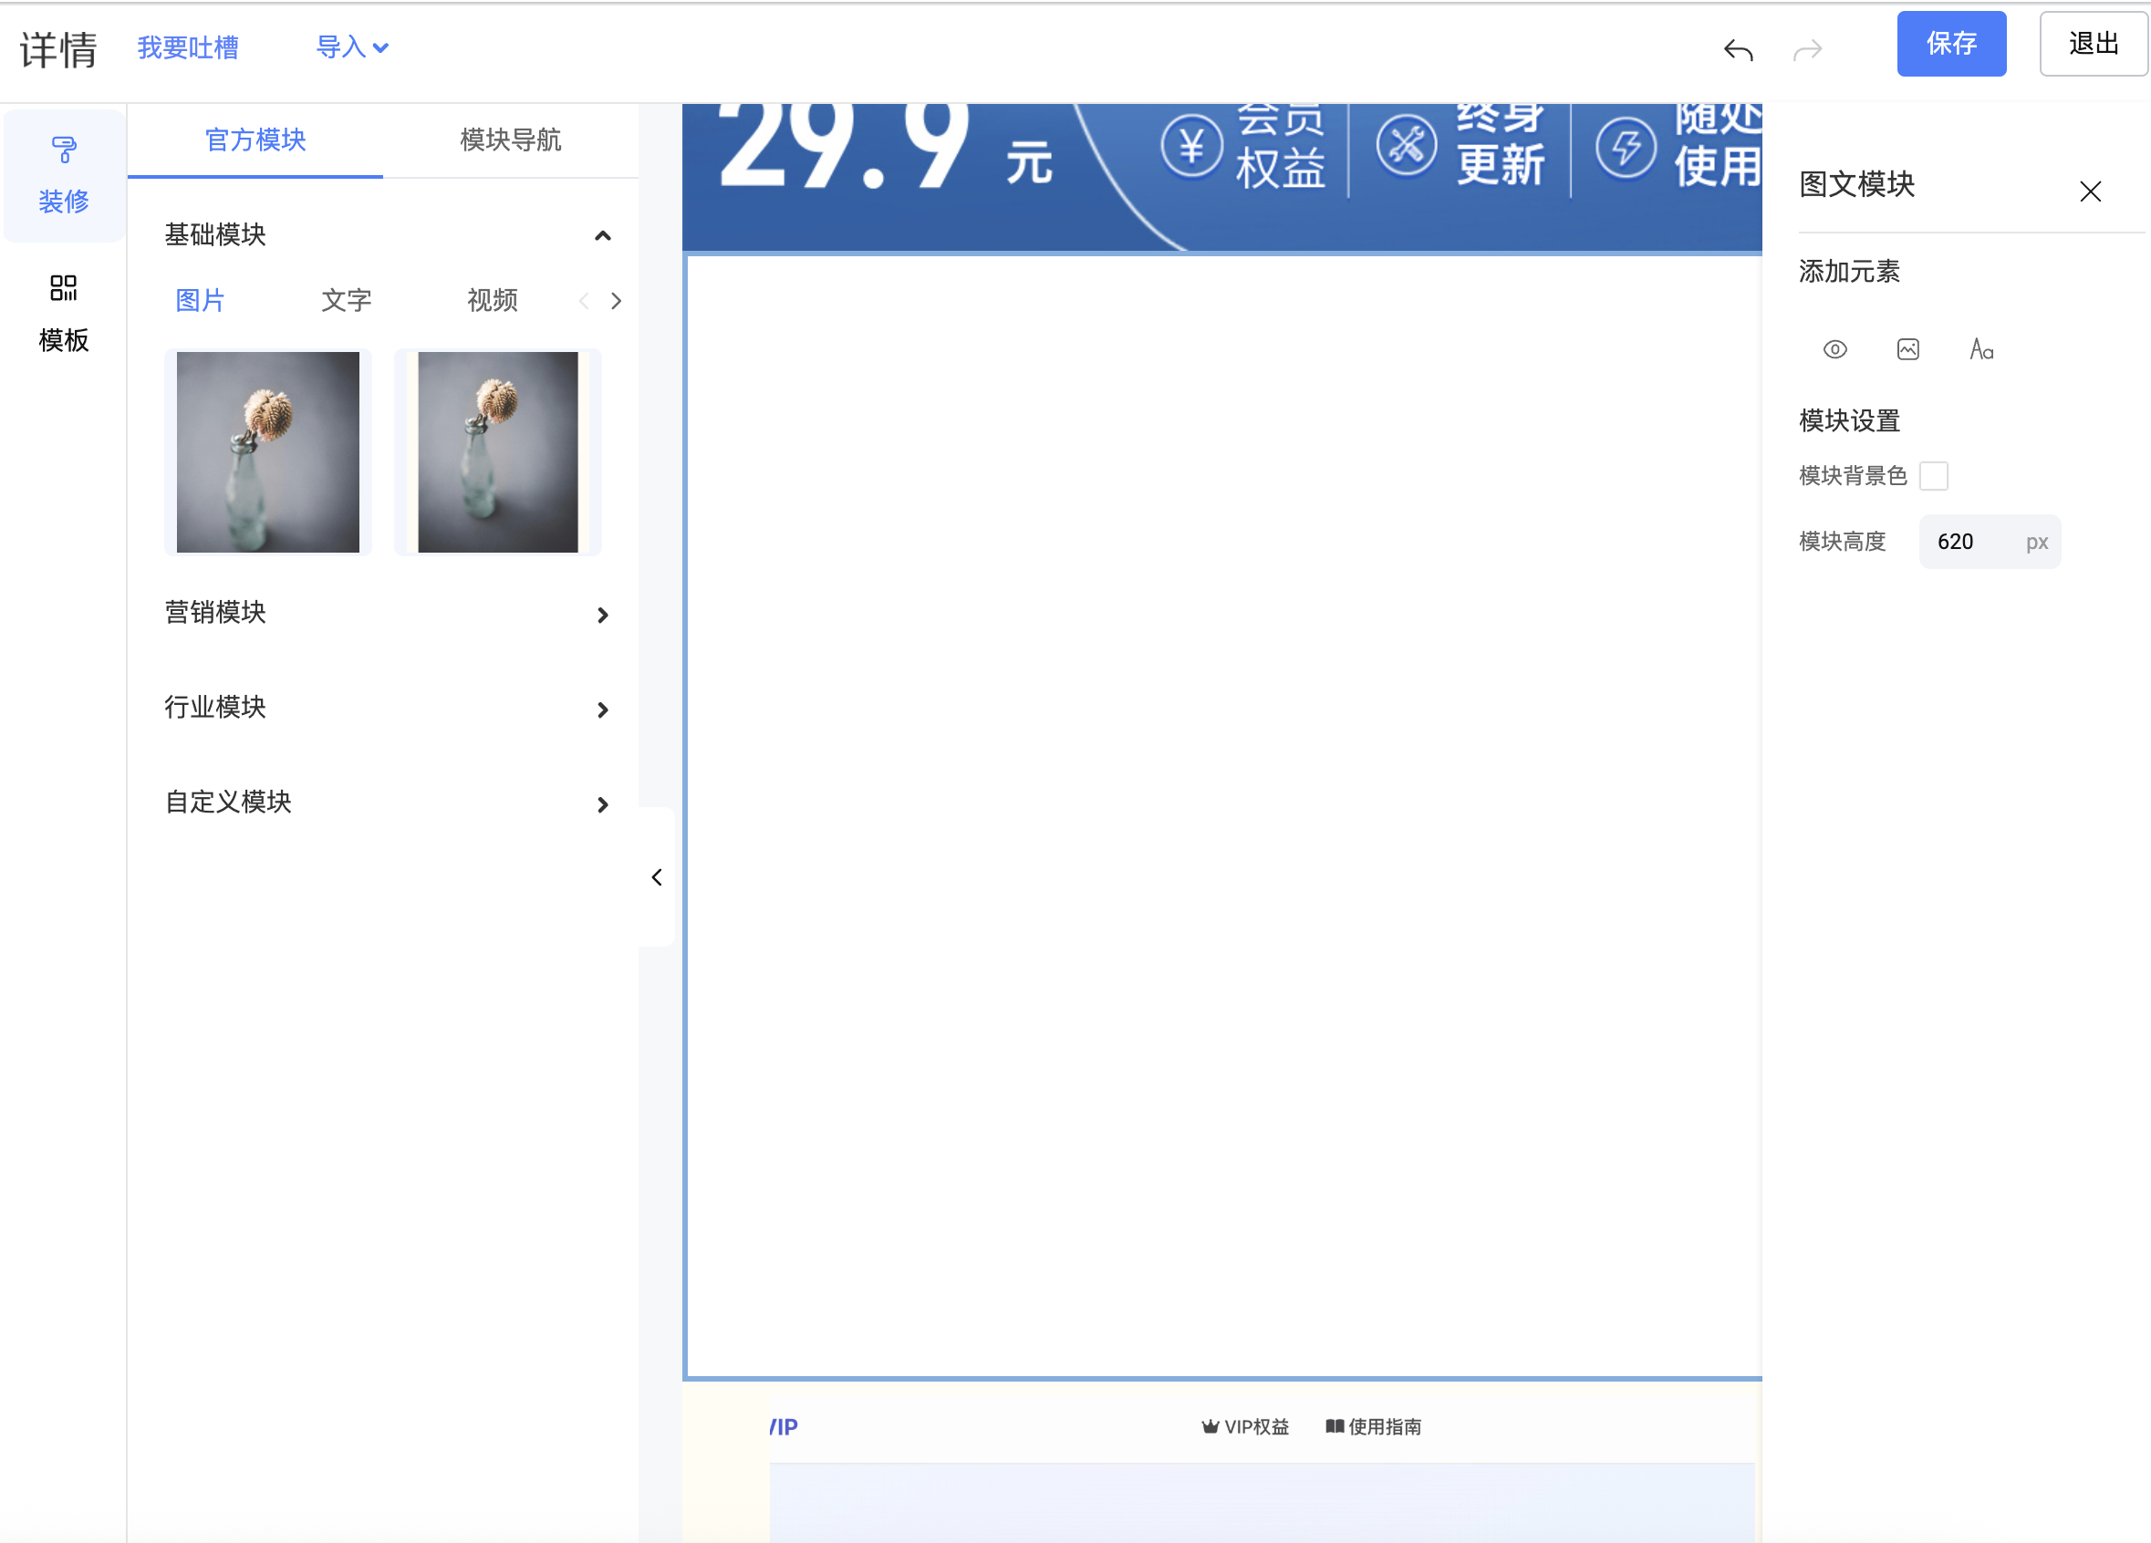Expand the 营销模块 section
The height and width of the screenshot is (1543, 2151).
(x=602, y=616)
